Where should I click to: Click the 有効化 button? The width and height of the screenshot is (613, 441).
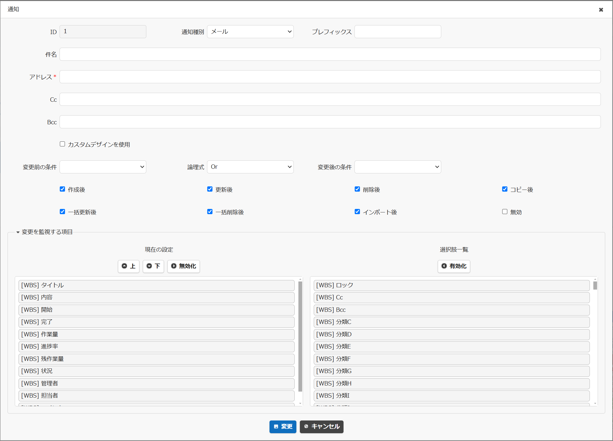(x=454, y=266)
